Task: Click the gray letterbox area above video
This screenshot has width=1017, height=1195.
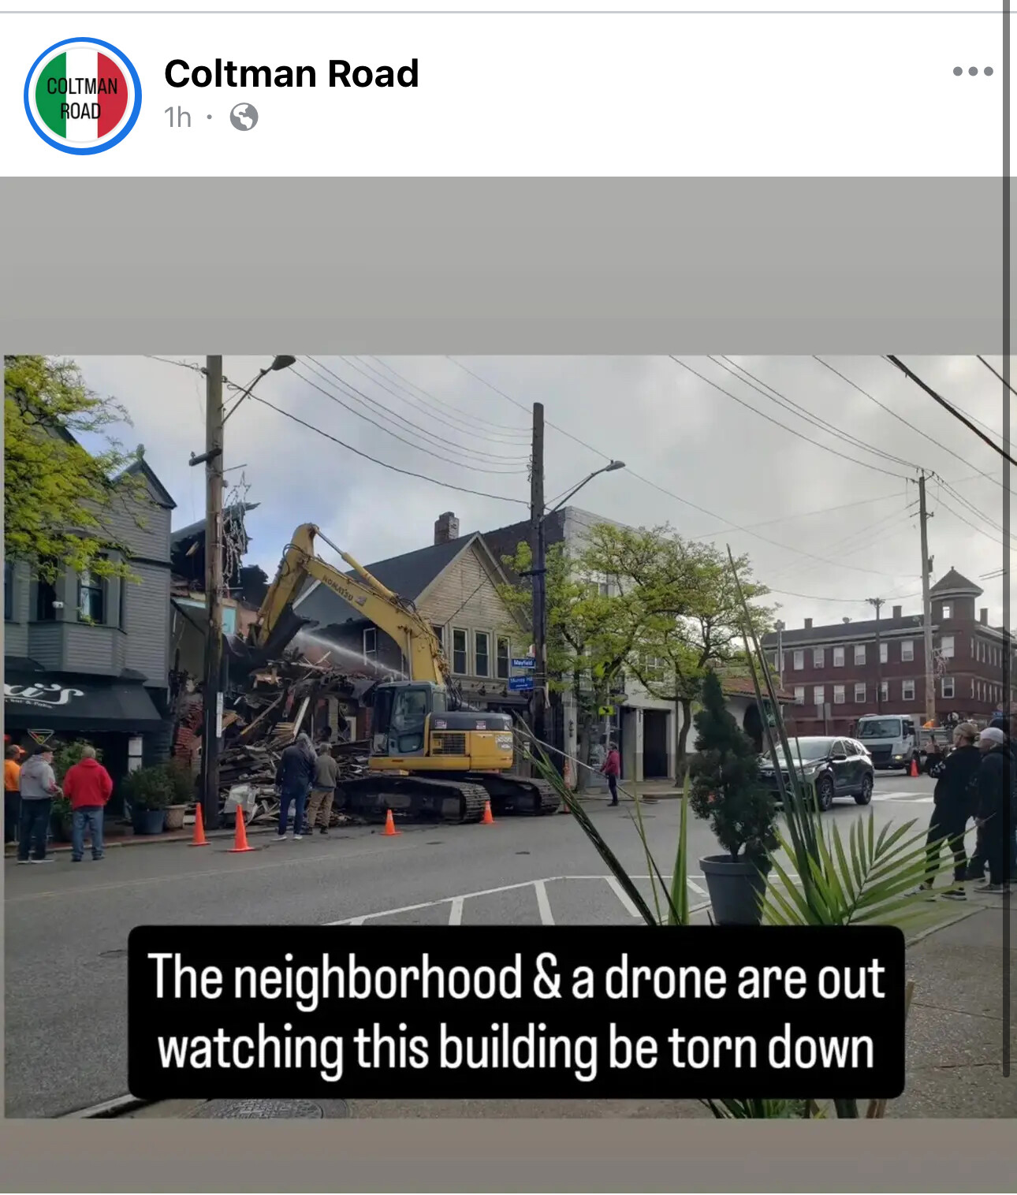Action: coord(508,266)
